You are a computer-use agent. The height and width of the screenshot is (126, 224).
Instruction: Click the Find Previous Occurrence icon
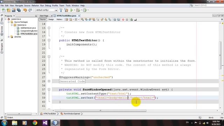[86, 20]
